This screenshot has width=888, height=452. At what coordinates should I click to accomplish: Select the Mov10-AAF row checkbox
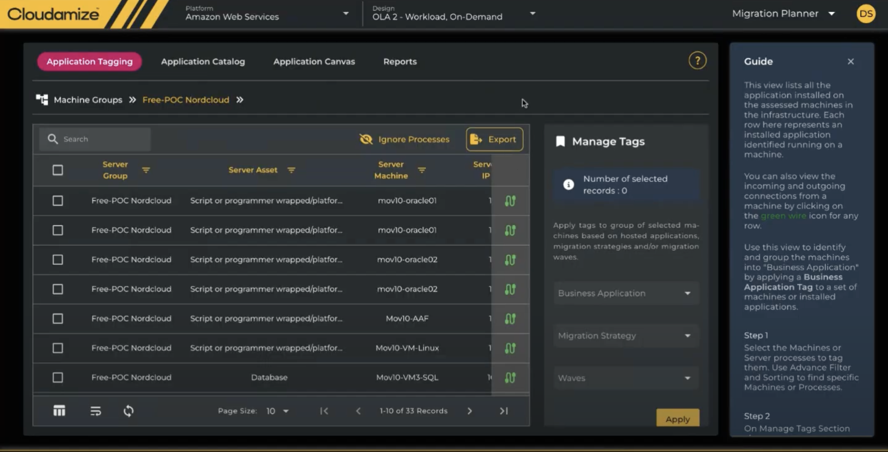click(x=58, y=319)
